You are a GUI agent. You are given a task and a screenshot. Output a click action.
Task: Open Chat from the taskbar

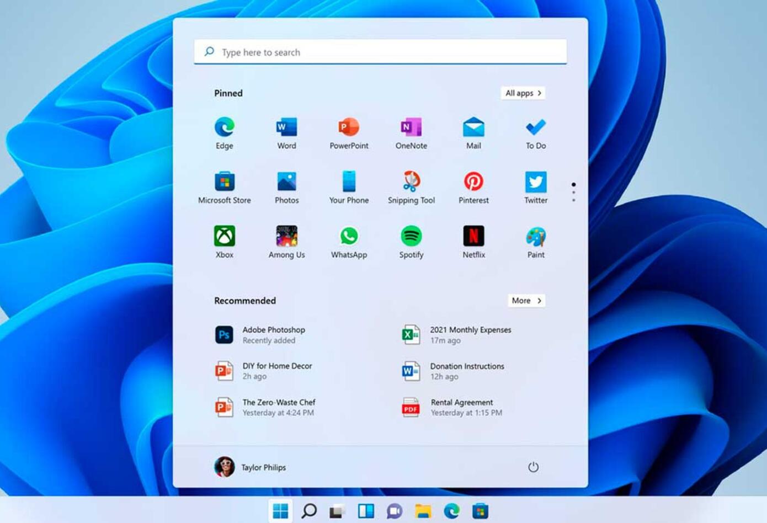395,511
